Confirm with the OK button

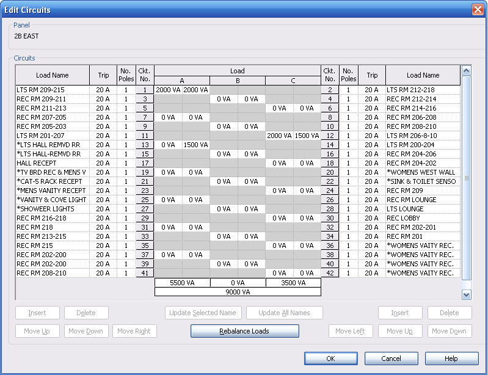coord(330,359)
